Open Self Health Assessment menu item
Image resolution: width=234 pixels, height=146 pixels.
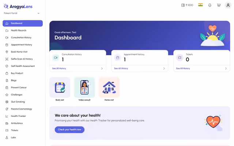[x=23, y=66]
